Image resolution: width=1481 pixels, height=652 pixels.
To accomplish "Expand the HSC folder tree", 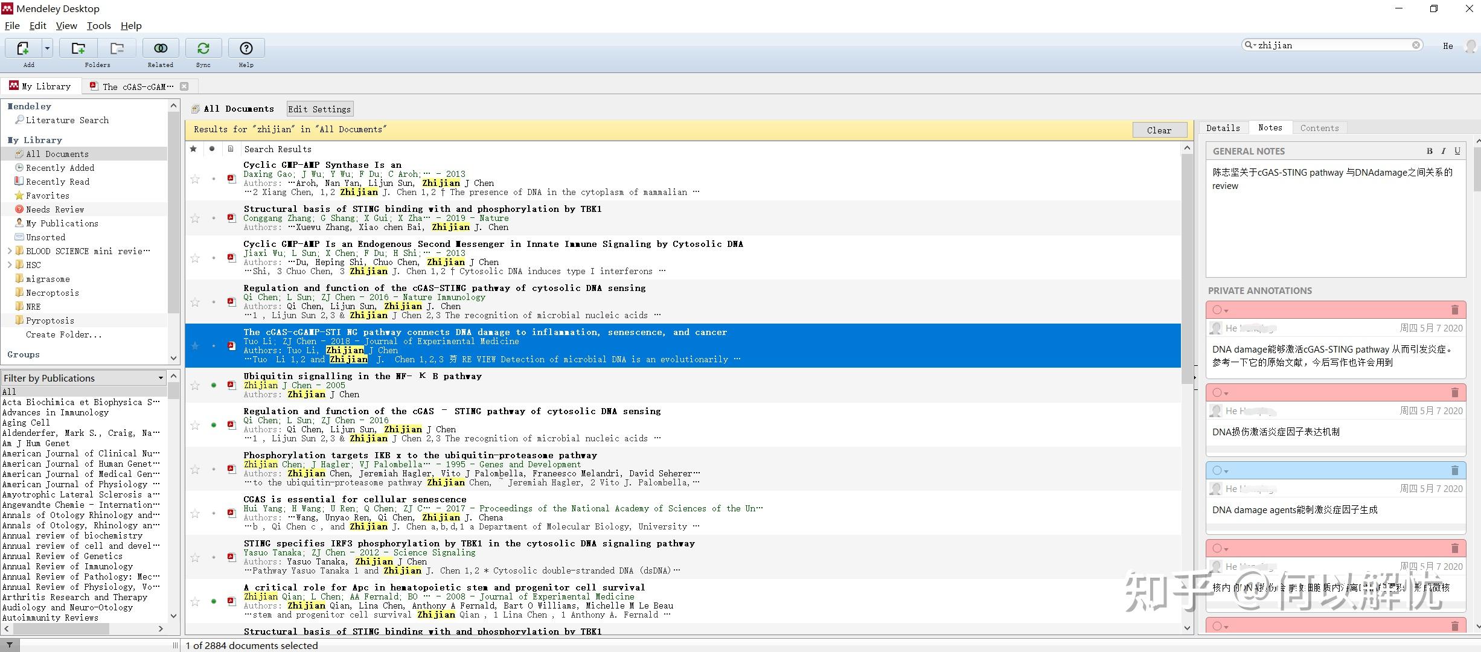I will (10, 265).
